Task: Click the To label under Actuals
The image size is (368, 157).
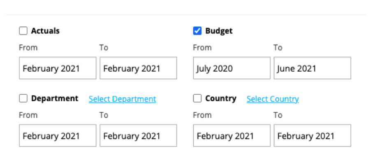Action: click(x=104, y=48)
